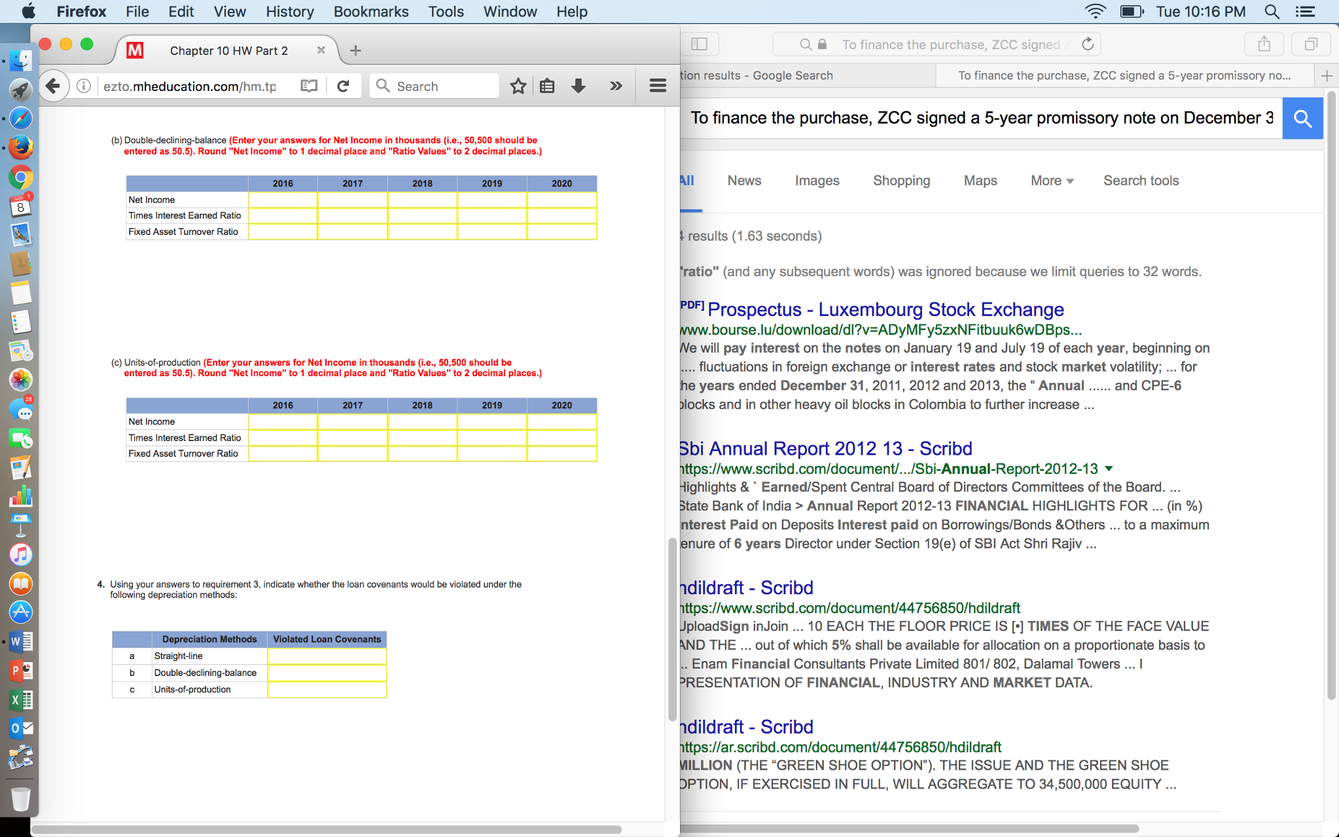Open the Apple menu

(x=29, y=11)
